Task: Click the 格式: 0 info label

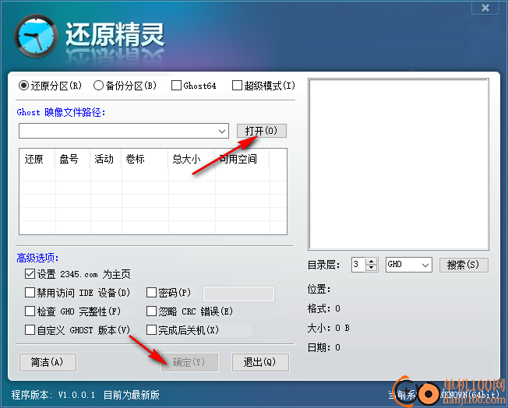Action: pos(324,308)
